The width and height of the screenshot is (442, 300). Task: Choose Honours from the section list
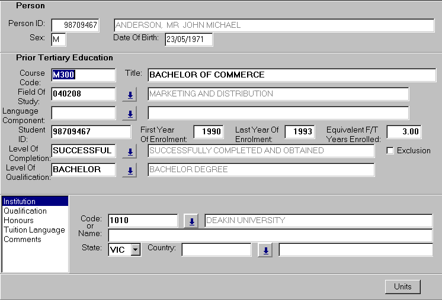[18, 221]
